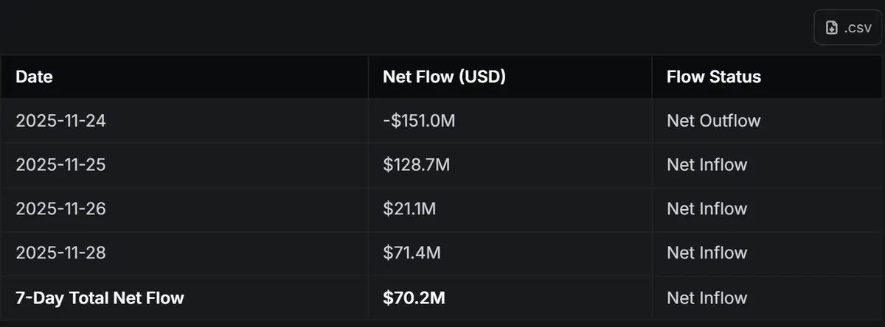Click Net Inflow status for 2025-11-25

707,165
